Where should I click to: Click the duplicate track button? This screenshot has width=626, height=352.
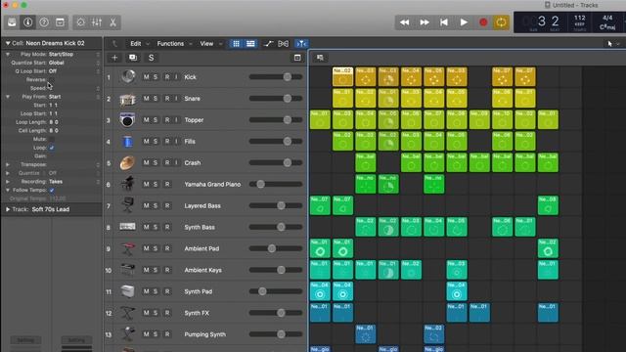[x=133, y=58]
